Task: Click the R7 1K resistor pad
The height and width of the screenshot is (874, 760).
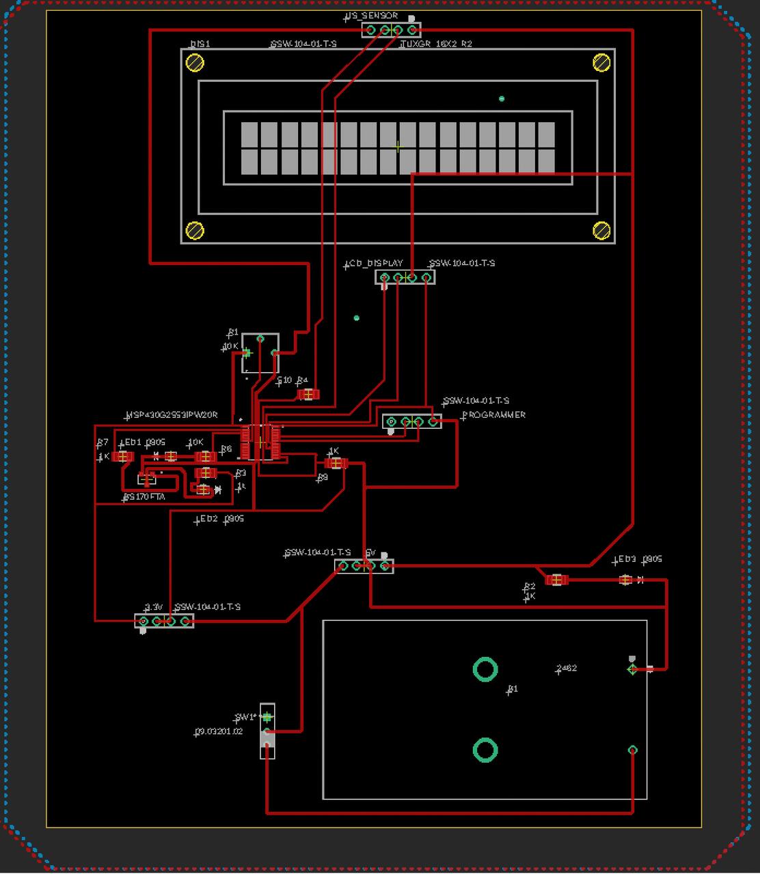Action: pyautogui.click(x=123, y=456)
